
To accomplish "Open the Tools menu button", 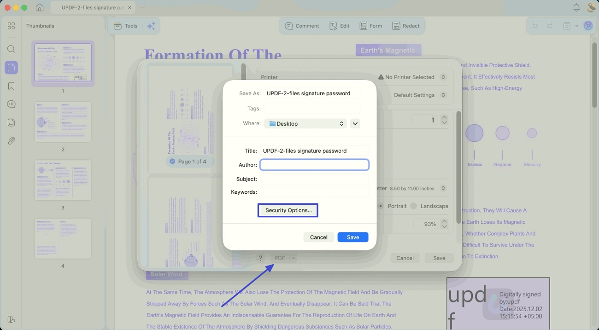I will tap(125, 26).
